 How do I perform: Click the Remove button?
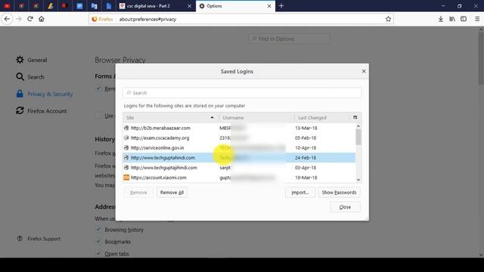(138, 193)
